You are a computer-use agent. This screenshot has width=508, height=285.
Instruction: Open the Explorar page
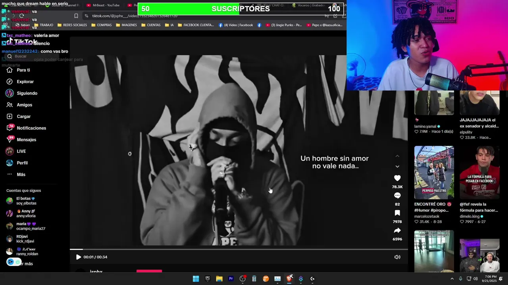click(x=20, y=82)
